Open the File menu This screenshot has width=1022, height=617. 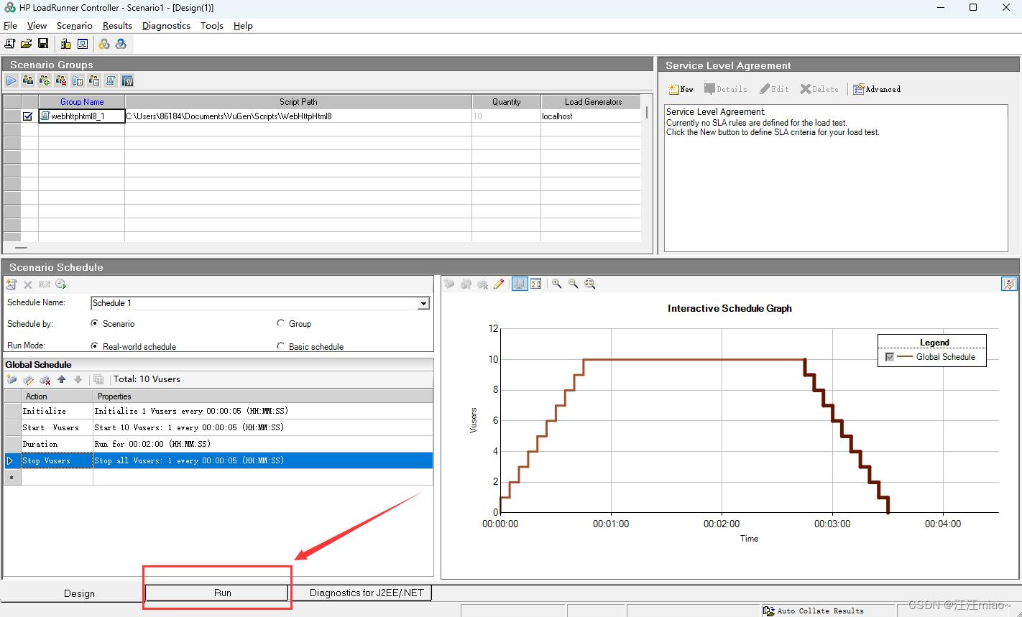10,25
